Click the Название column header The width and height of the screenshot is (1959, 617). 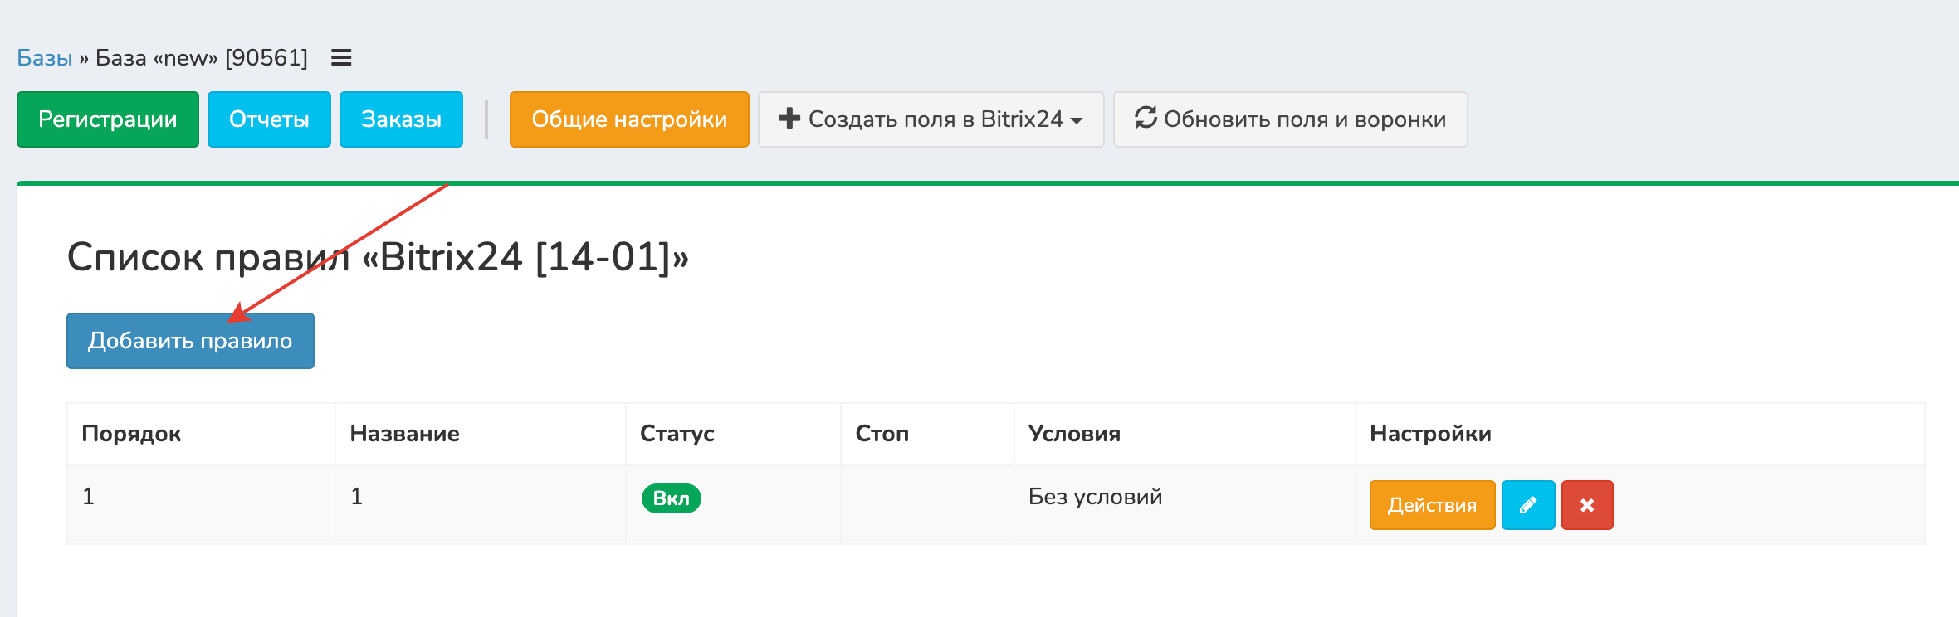404,434
